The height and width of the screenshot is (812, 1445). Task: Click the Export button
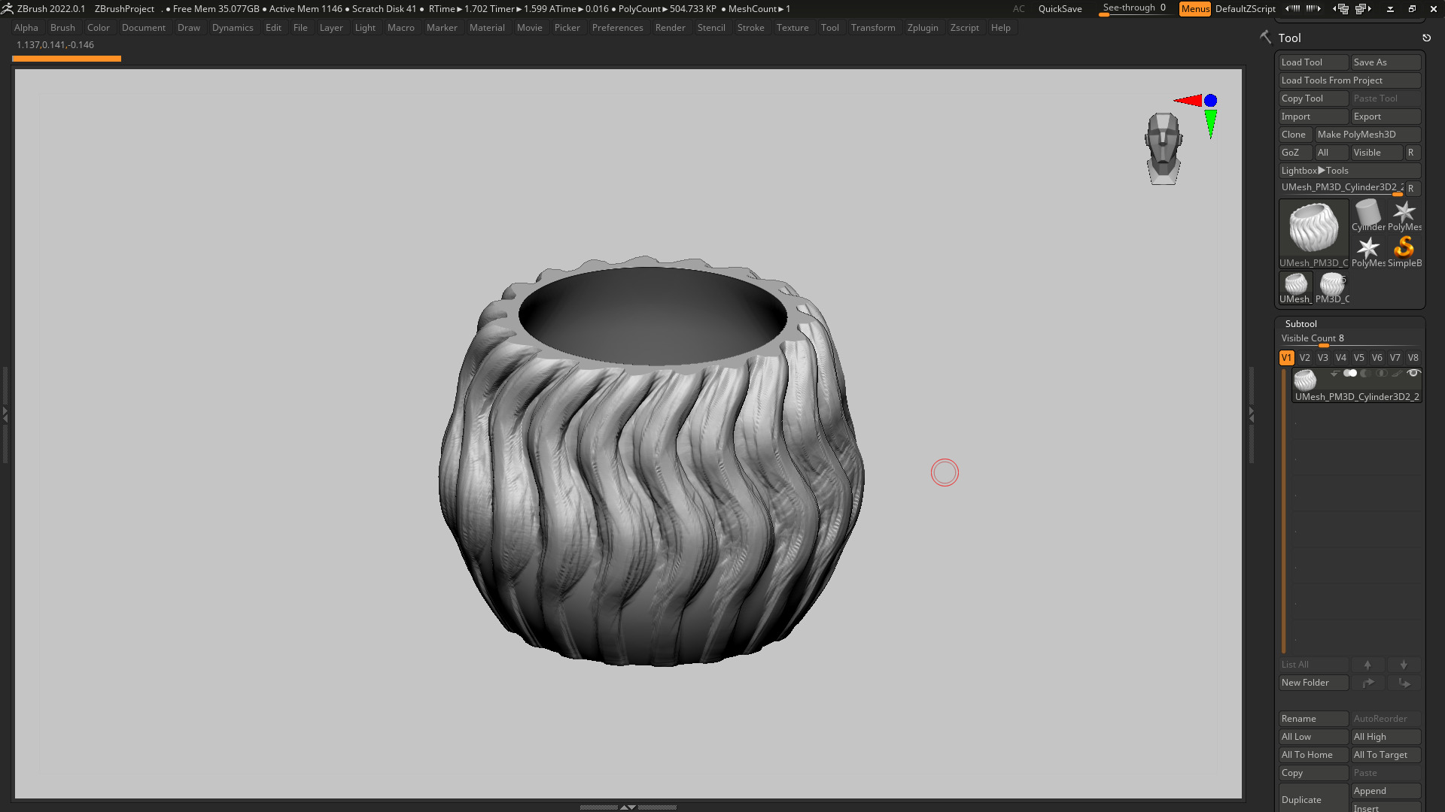[x=1386, y=117]
